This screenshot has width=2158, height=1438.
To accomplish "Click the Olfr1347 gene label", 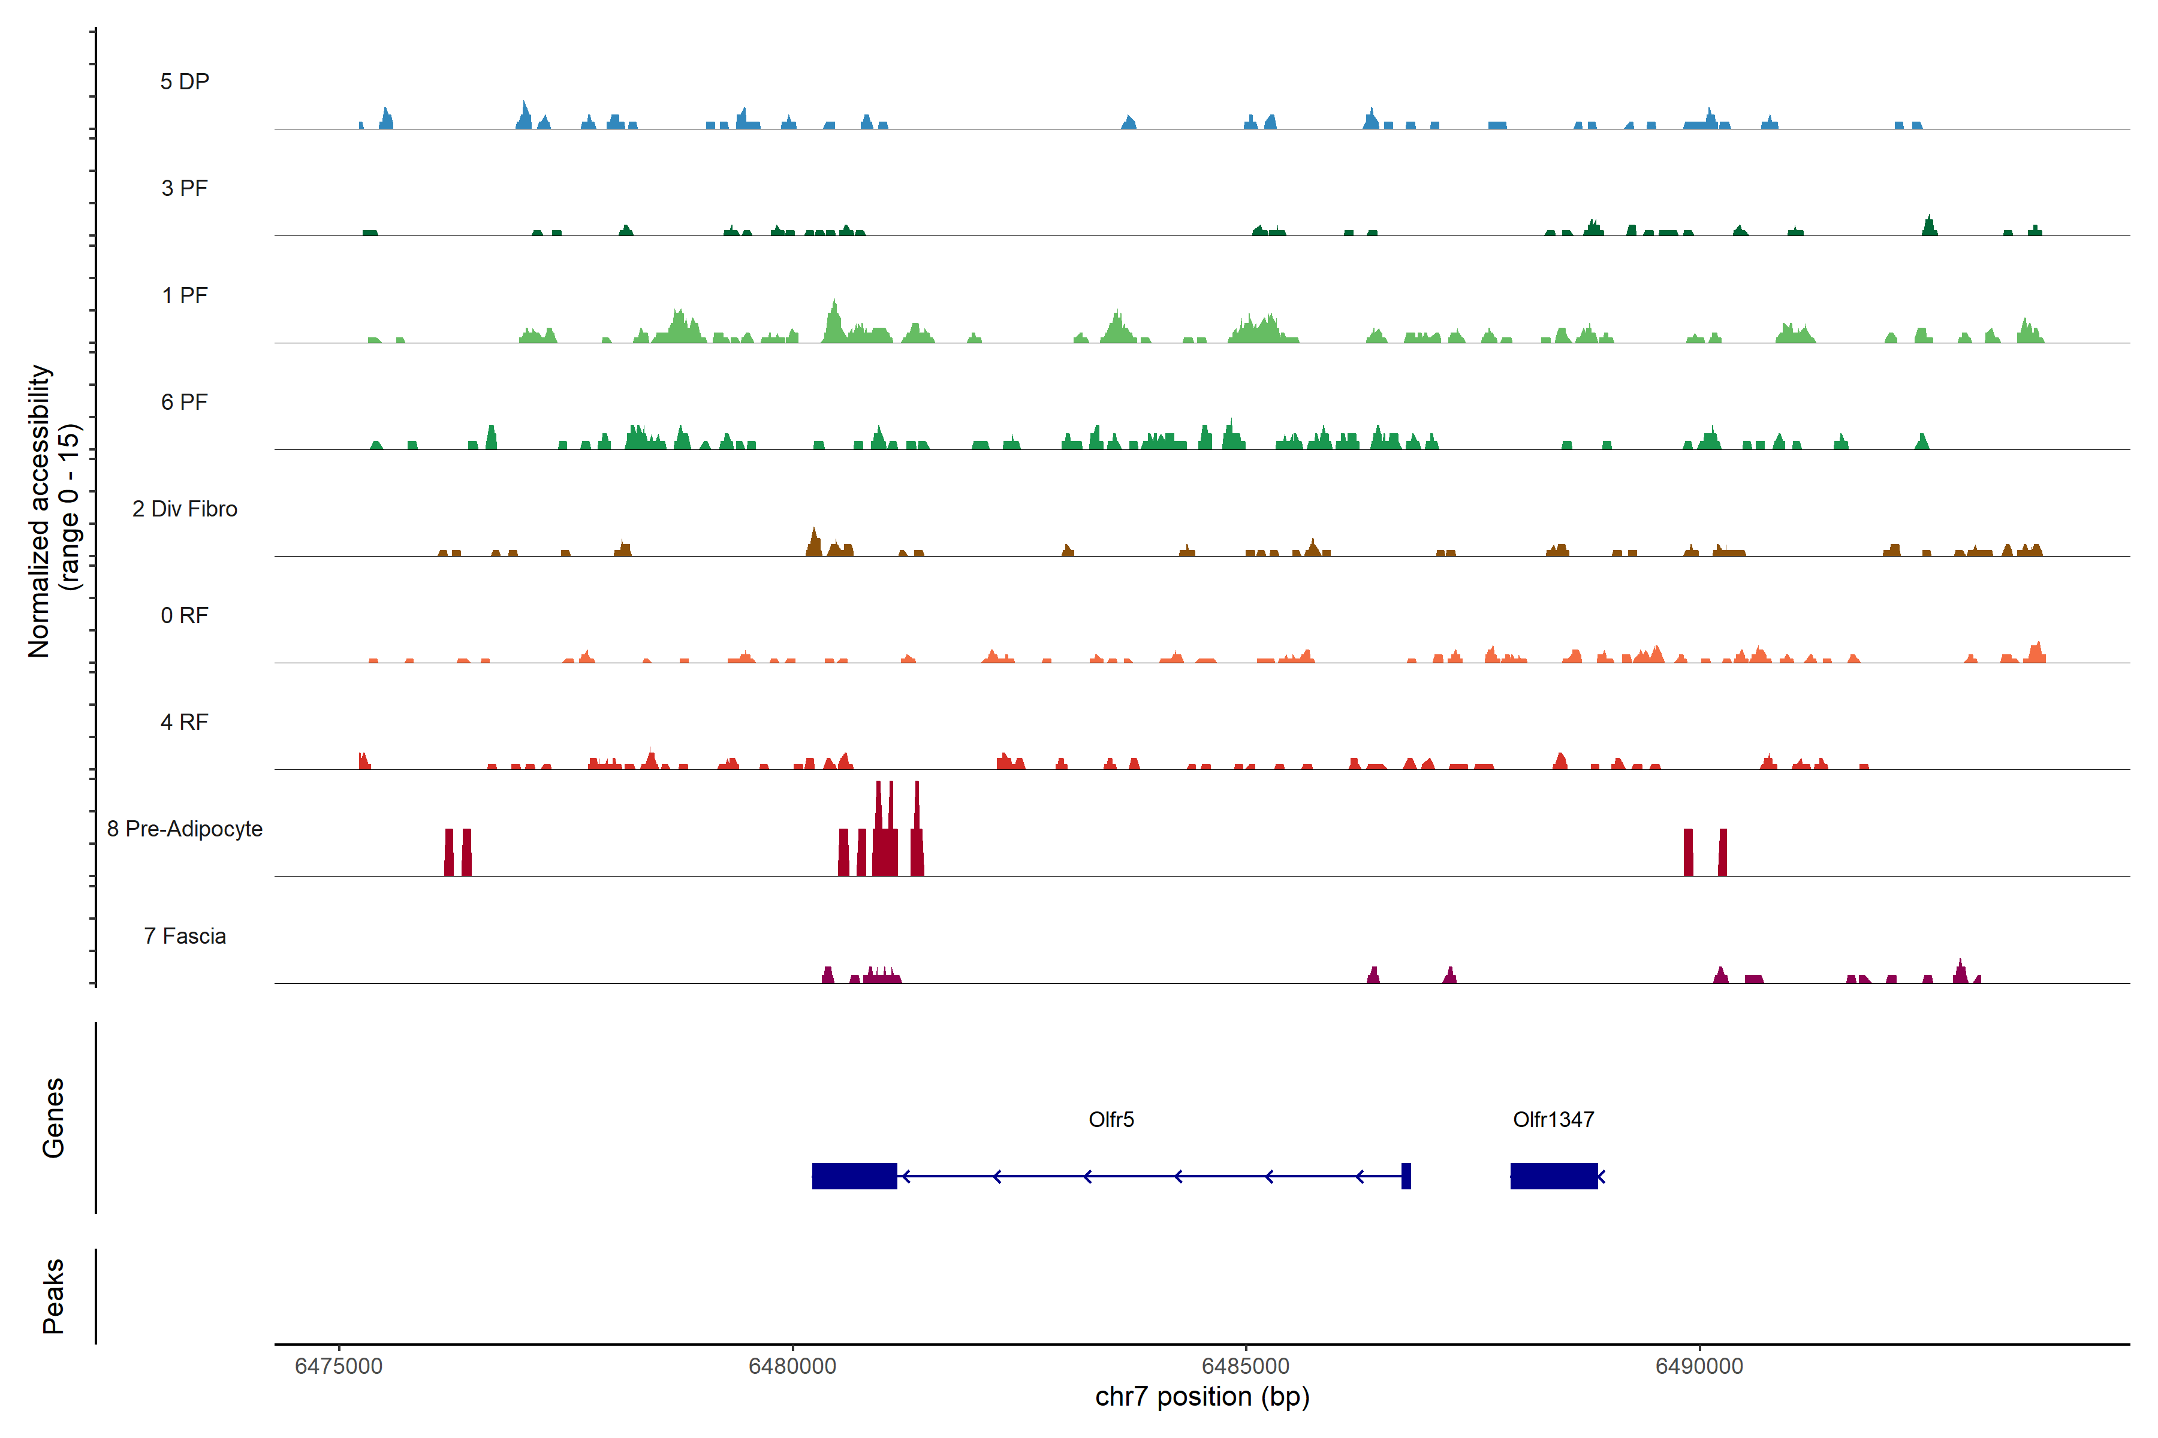I will click(1553, 1119).
